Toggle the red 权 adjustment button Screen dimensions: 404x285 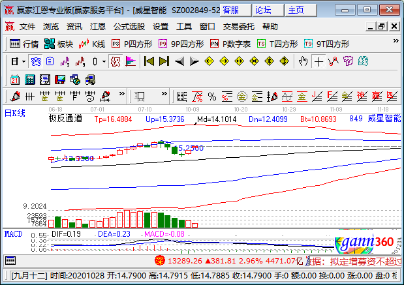(116, 61)
